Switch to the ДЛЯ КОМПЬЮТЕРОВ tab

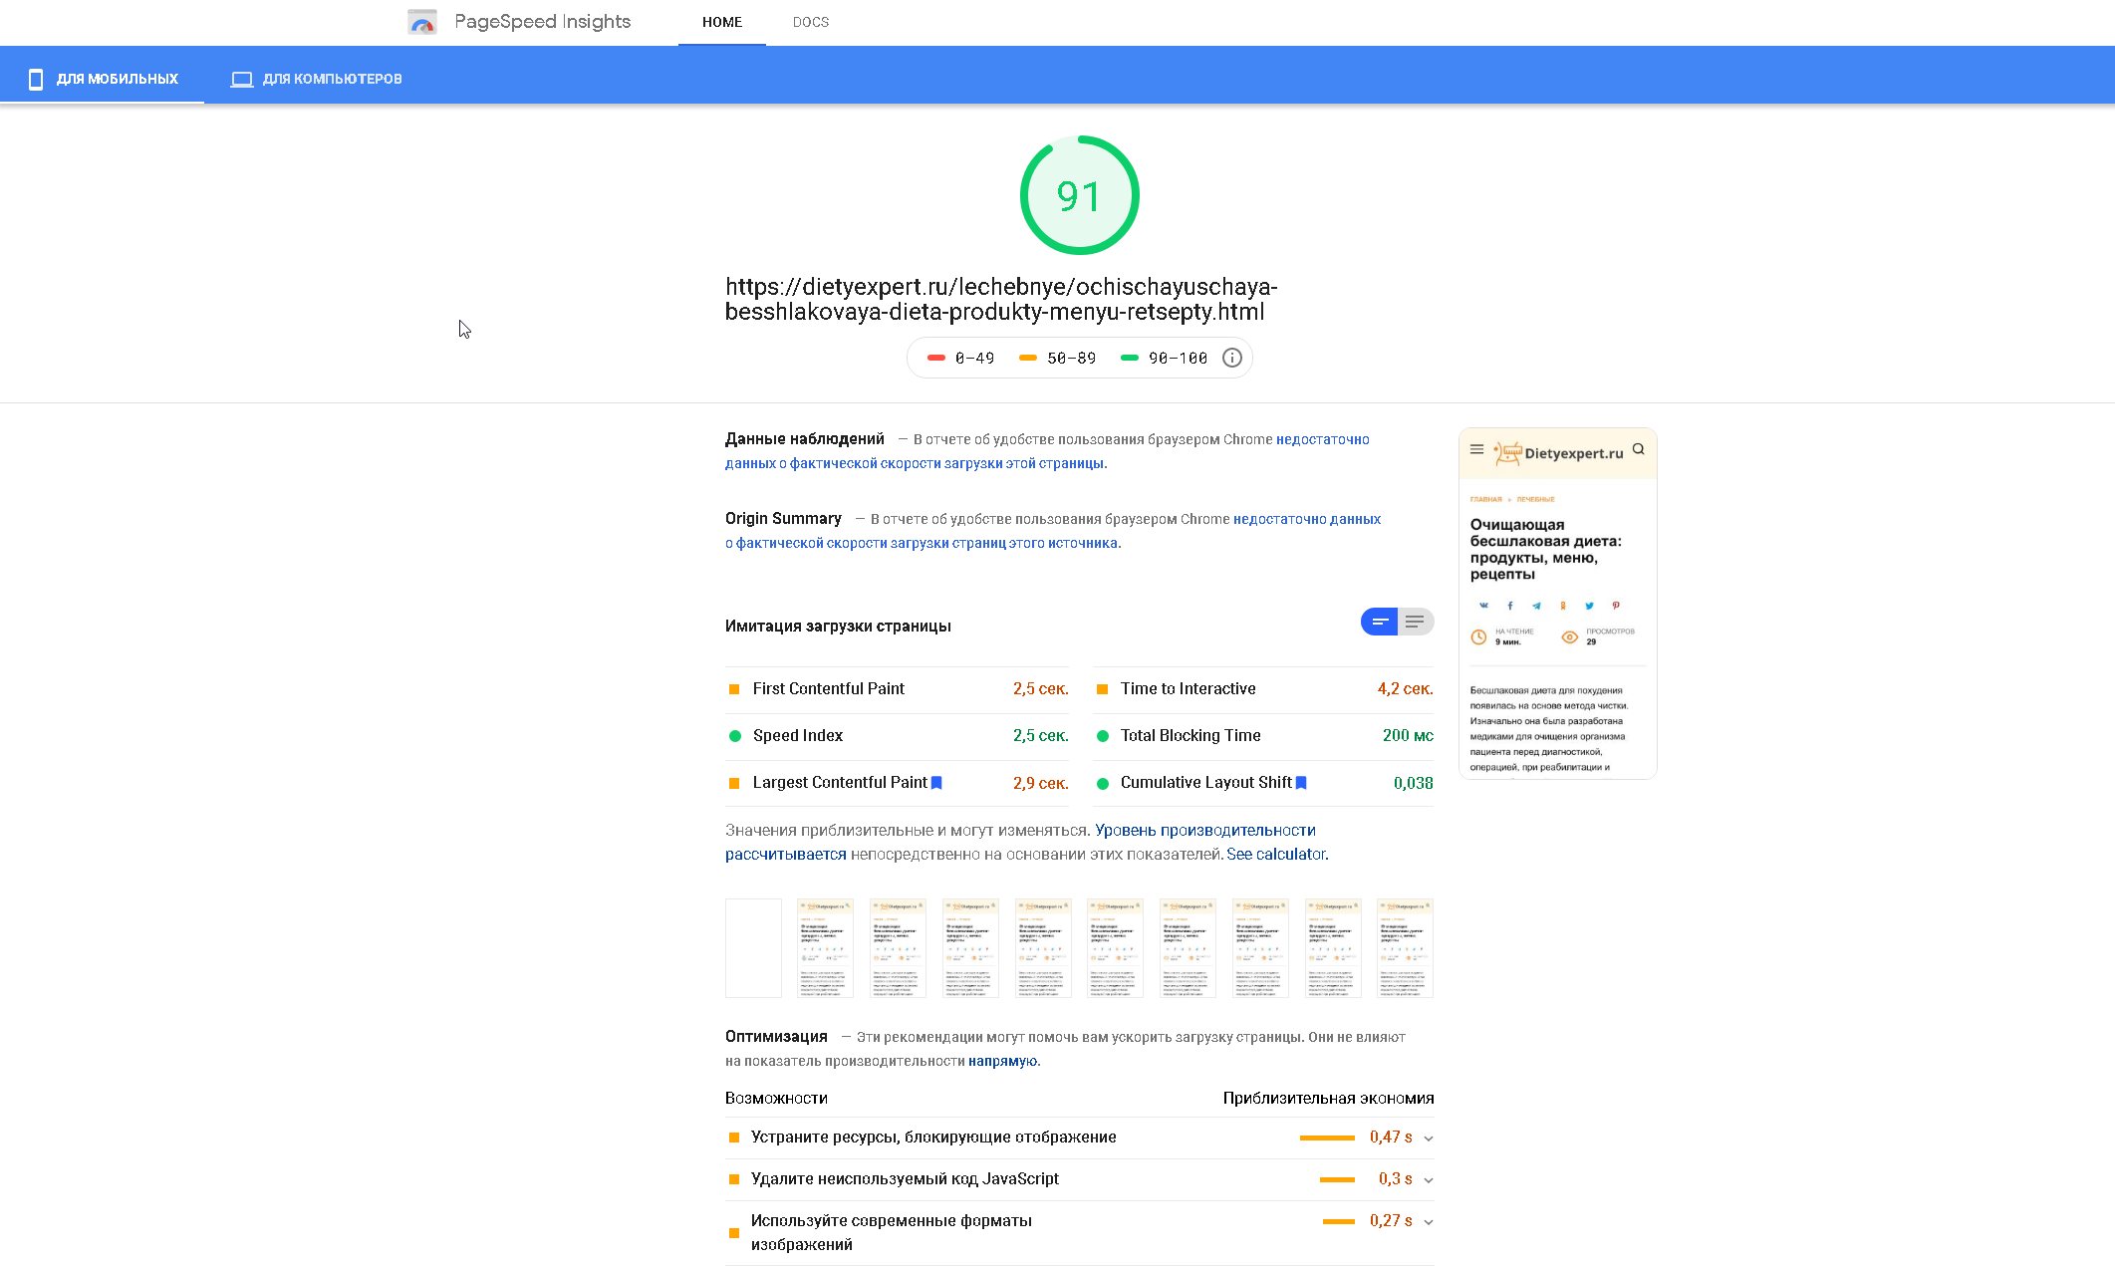(x=332, y=79)
